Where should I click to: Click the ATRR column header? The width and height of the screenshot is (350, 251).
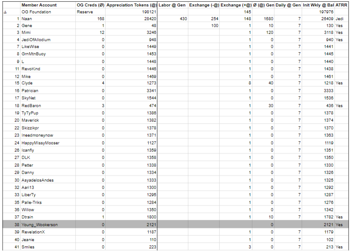[x=341, y=5]
